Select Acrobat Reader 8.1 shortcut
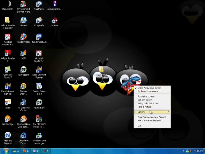The height and width of the screenshot is (154, 205). point(8,39)
